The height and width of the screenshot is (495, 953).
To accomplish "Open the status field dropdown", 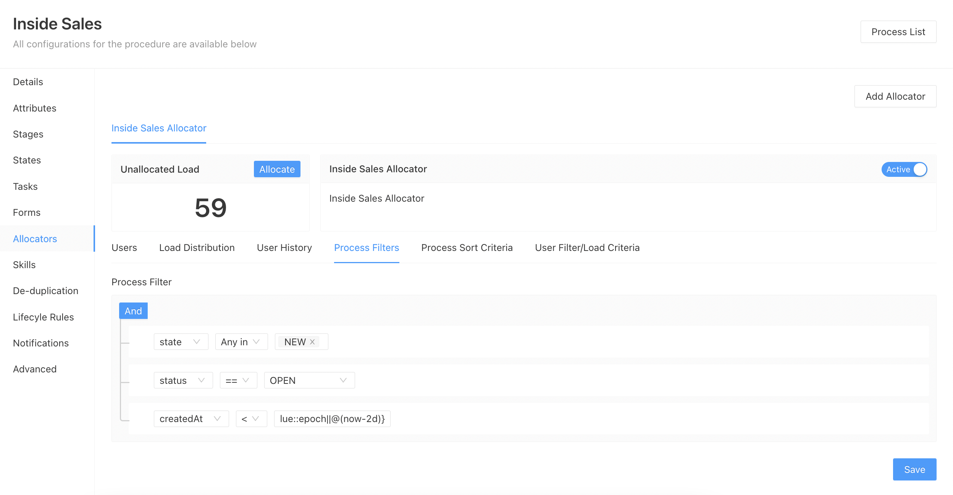I will point(183,380).
